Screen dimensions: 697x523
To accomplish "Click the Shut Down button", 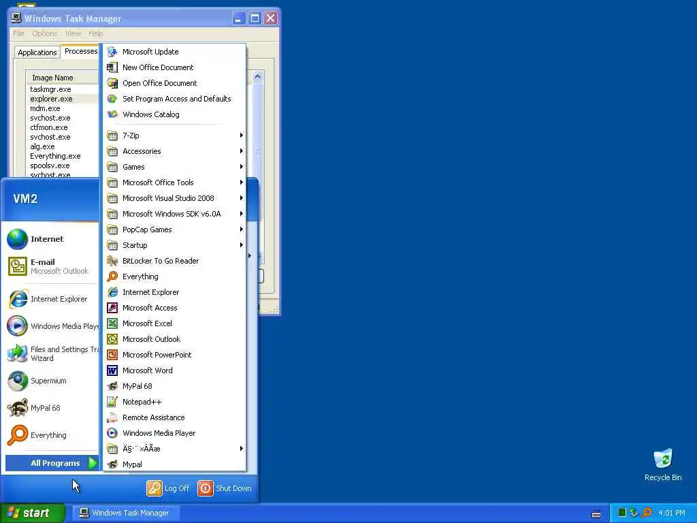I will pyautogui.click(x=225, y=488).
